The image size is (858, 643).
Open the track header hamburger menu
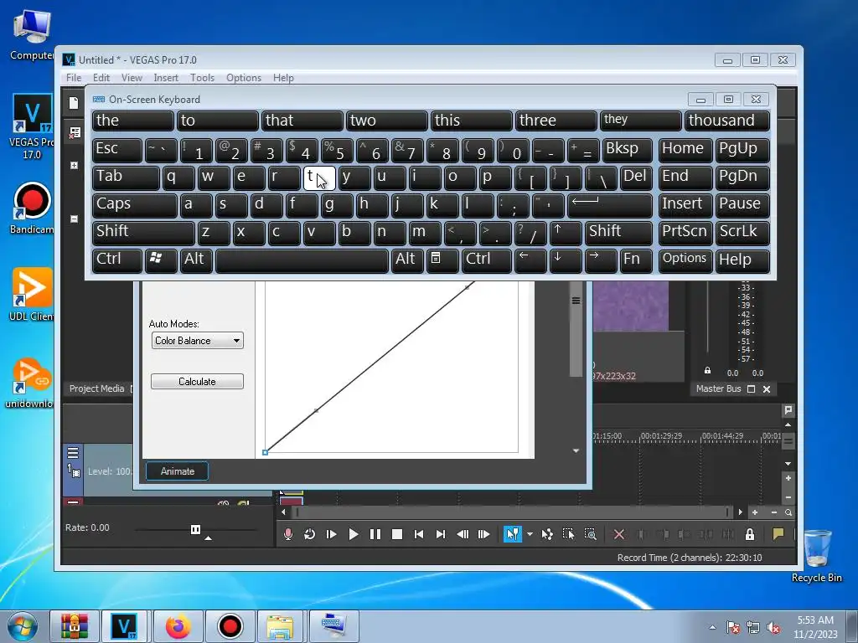pyautogui.click(x=73, y=453)
